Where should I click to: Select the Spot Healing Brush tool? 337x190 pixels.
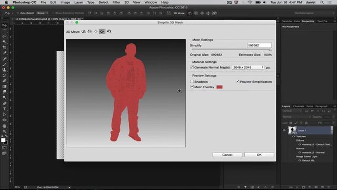(4, 59)
